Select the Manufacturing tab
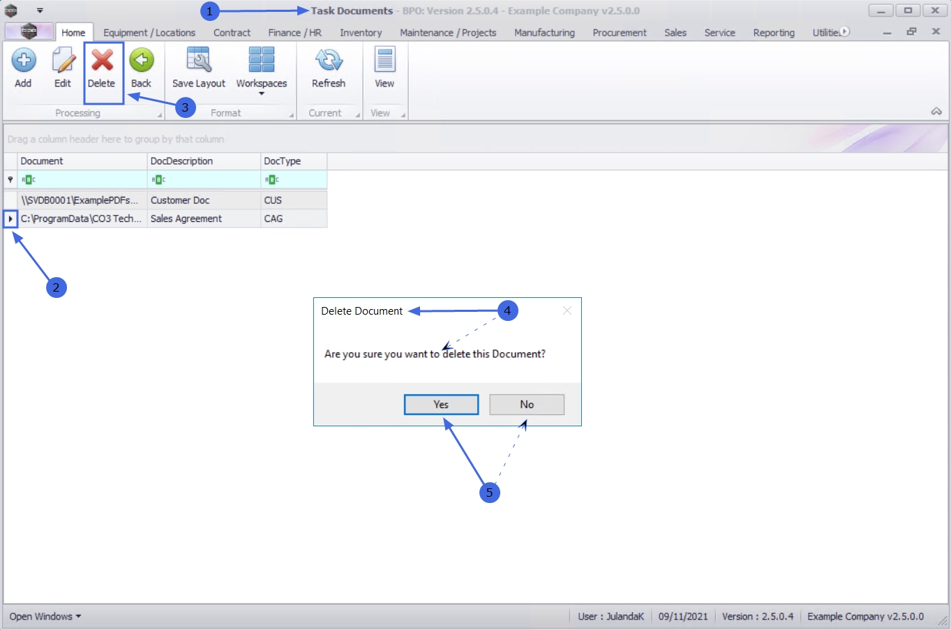 544,33
